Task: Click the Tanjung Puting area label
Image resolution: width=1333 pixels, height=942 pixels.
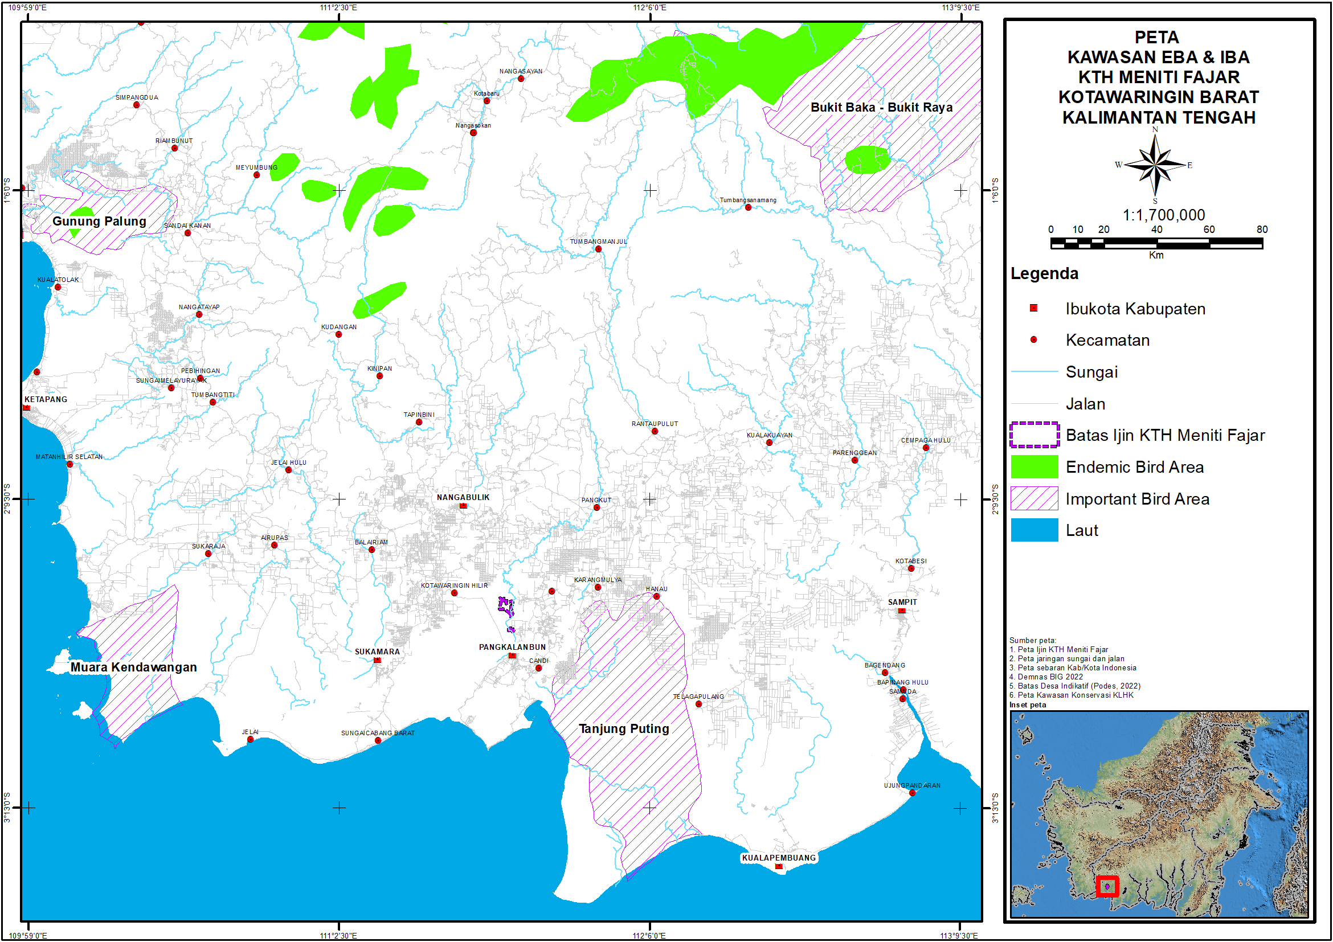Action: (624, 728)
